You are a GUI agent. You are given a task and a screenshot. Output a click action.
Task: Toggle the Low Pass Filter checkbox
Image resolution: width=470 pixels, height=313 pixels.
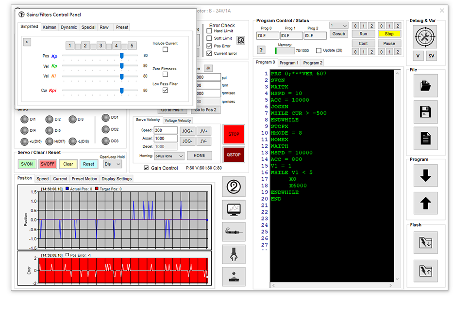pyautogui.click(x=165, y=90)
